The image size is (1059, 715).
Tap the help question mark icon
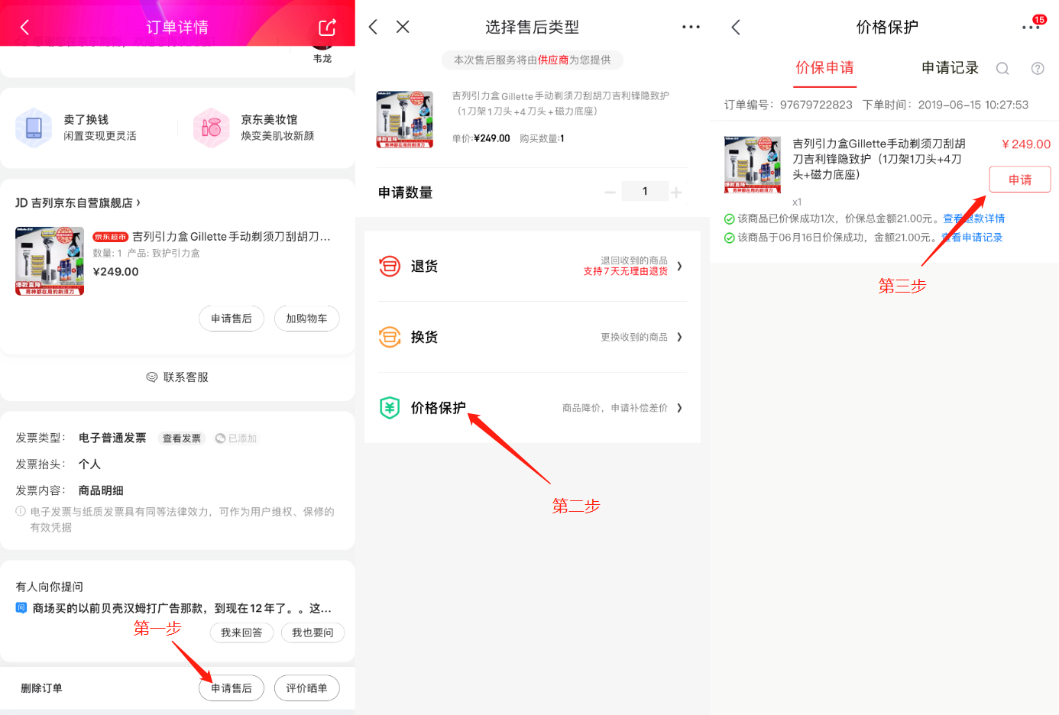tap(1038, 69)
